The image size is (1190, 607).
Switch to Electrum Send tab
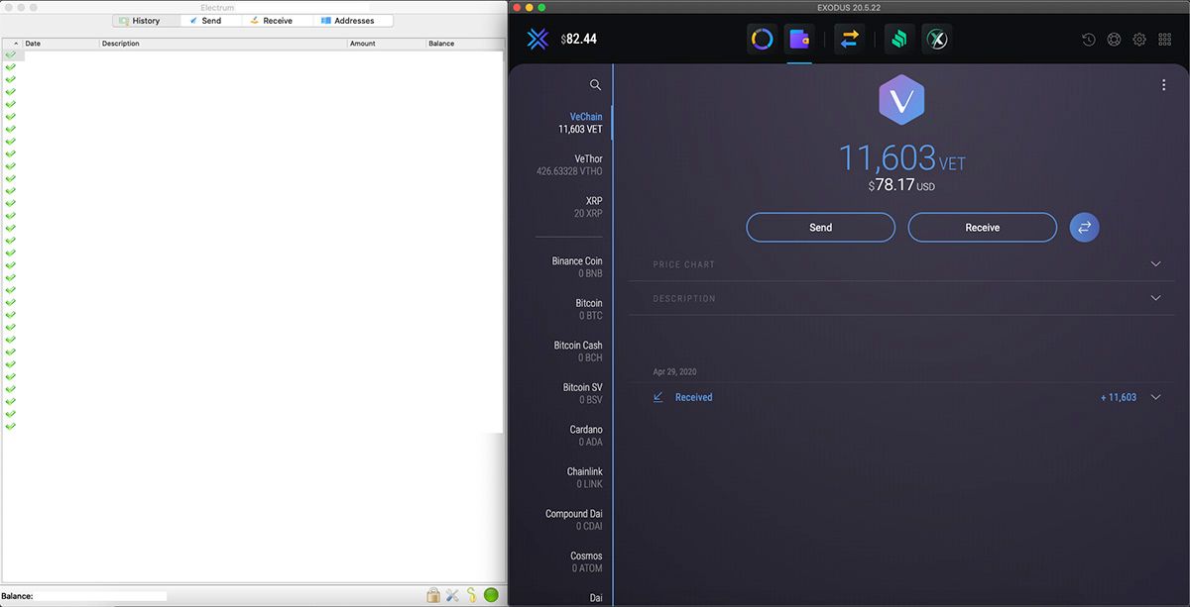(212, 21)
